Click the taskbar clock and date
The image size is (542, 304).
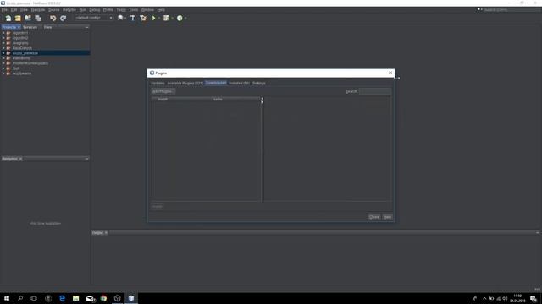point(517,298)
